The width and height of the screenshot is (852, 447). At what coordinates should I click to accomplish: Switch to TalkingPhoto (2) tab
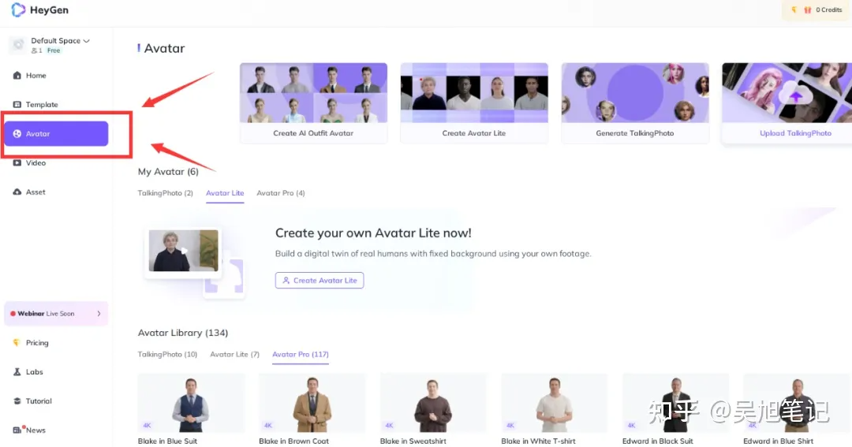click(x=165, y=193)
